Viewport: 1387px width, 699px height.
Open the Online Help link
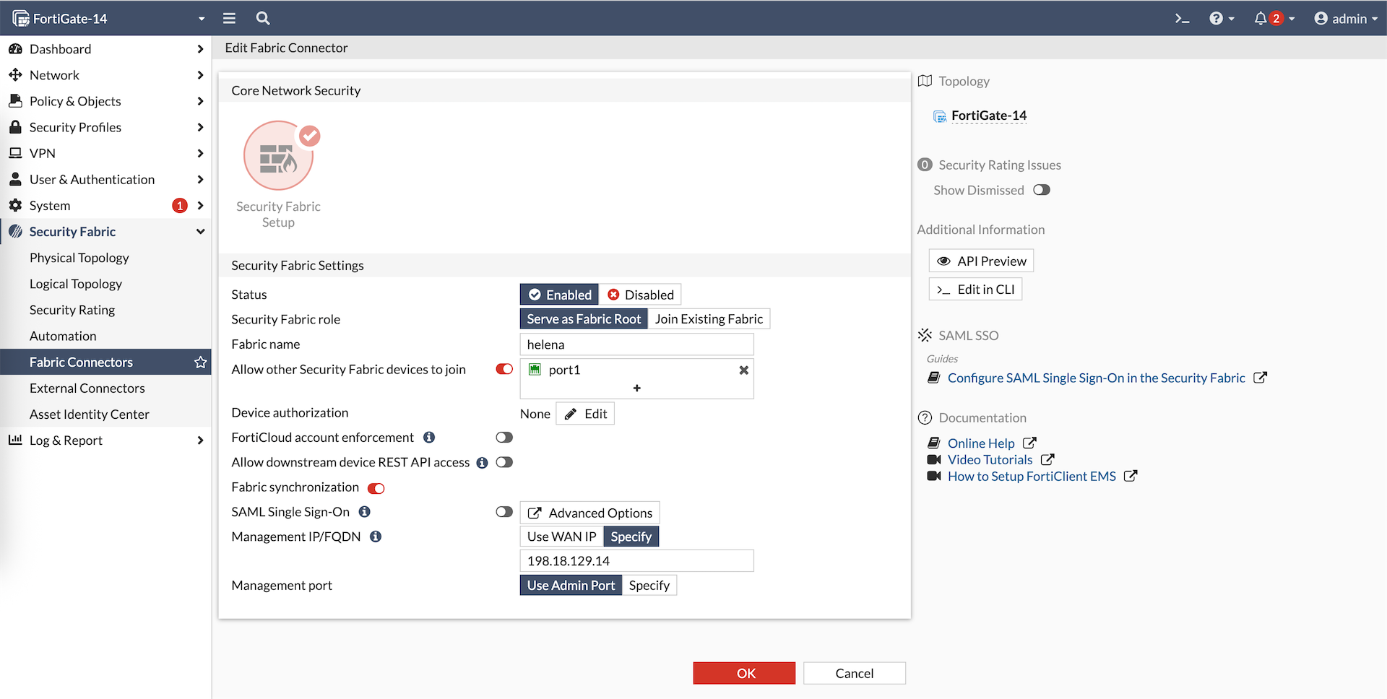click(981, 443)
